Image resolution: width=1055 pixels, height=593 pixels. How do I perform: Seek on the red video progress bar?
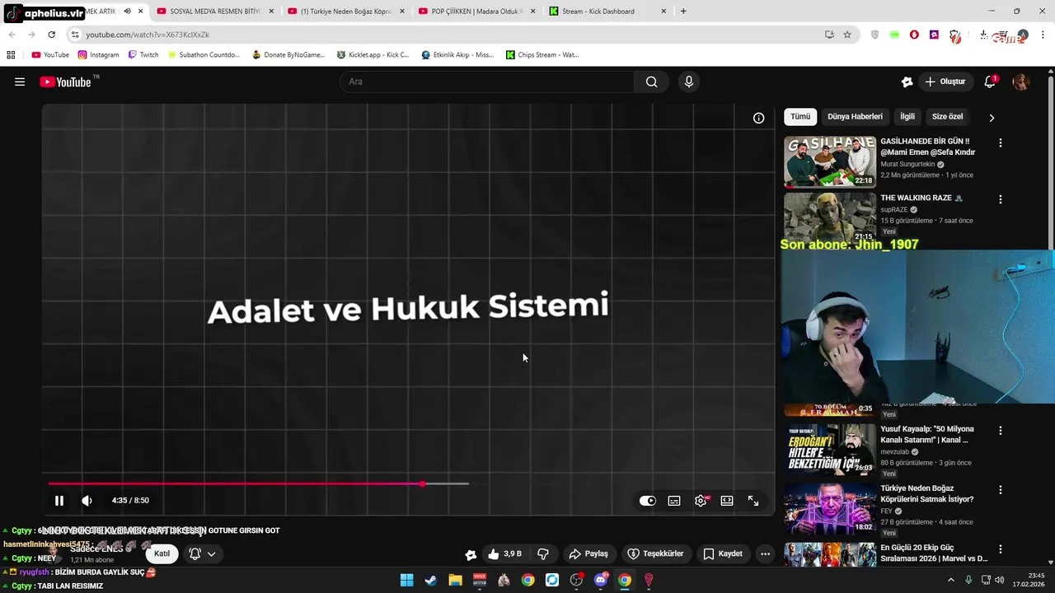(x=236, y=483)
